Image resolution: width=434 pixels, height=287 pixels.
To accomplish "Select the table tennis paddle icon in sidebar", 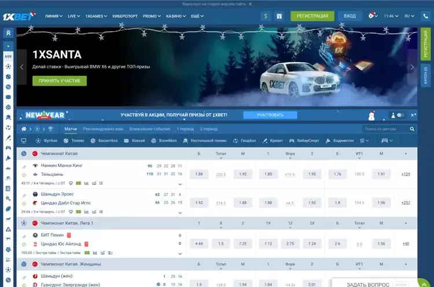I will pyautogui.click(x=8, y=117).
